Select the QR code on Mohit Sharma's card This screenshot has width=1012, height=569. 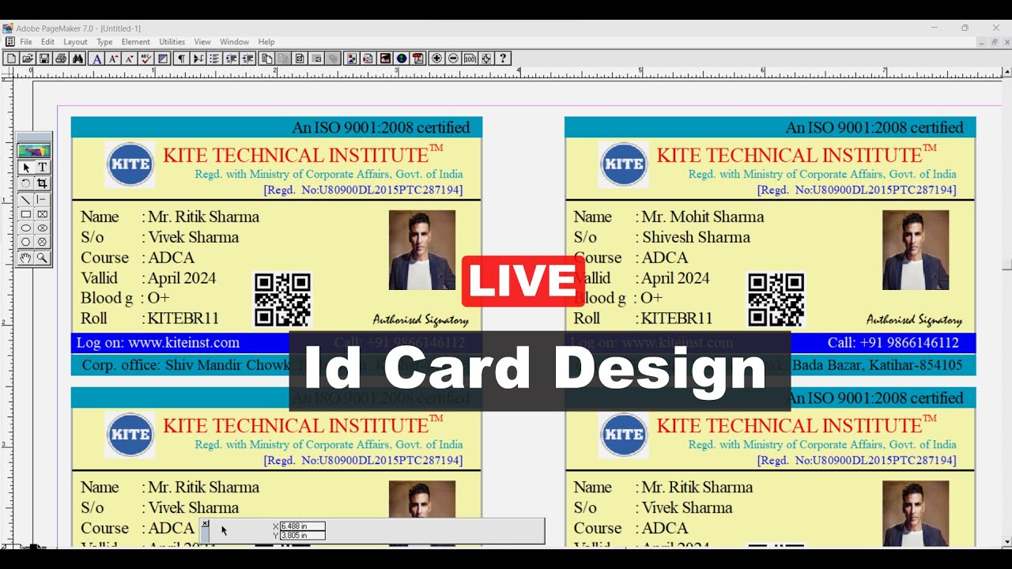coord(776,300)
